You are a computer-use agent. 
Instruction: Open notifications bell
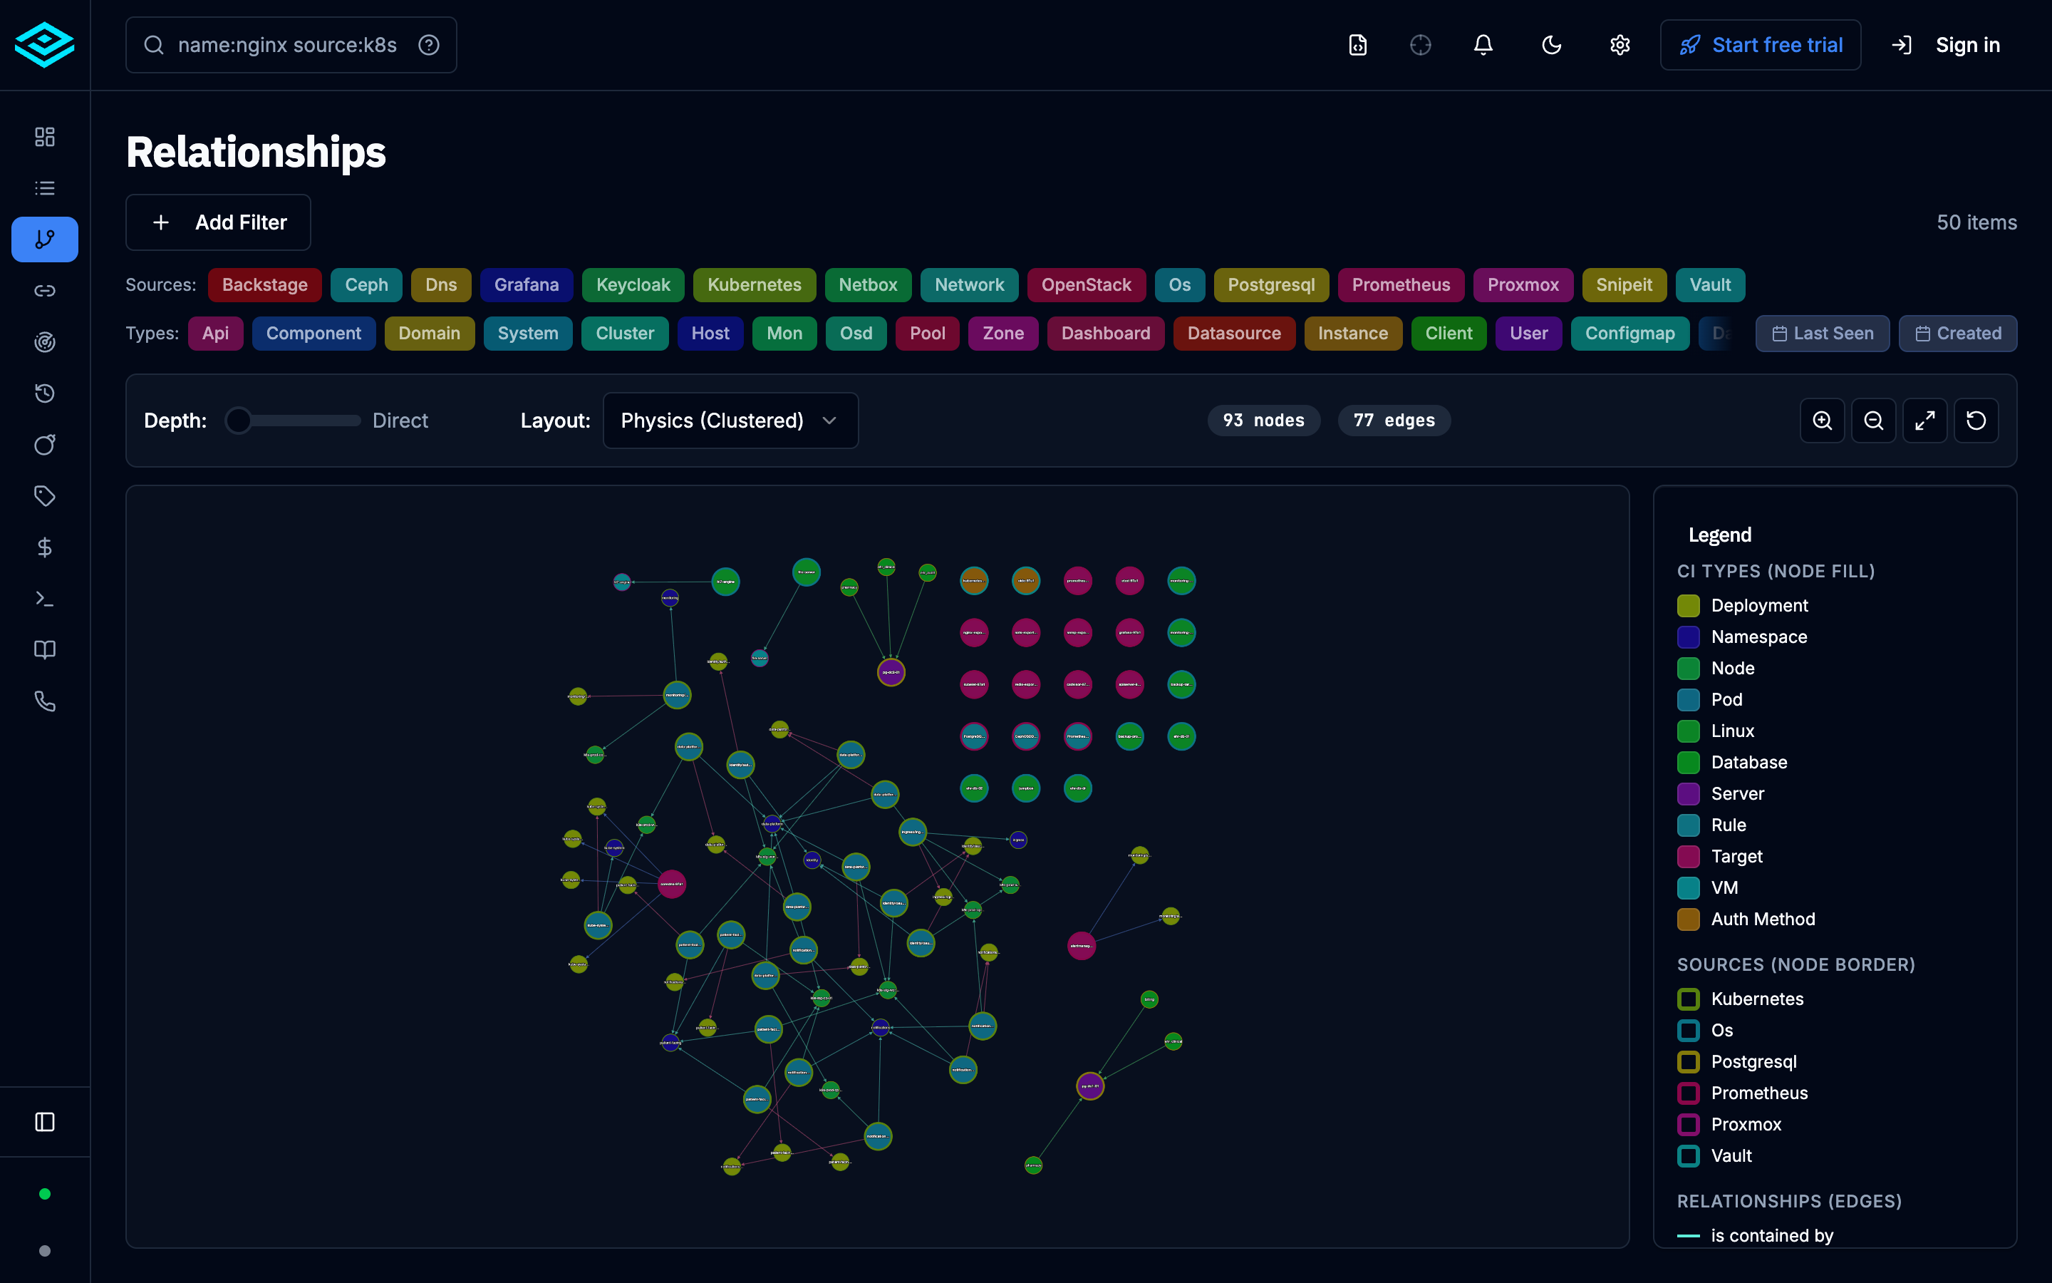tap(1483, 45)
